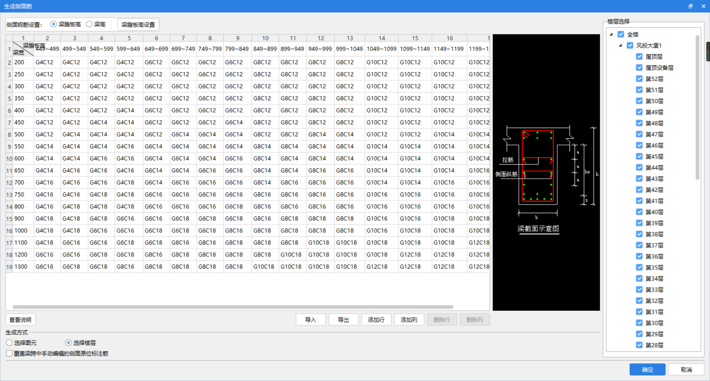Click the 导出 button
Image resolution: width=710 pixels, height=381 pixels.
pos(344,320)
